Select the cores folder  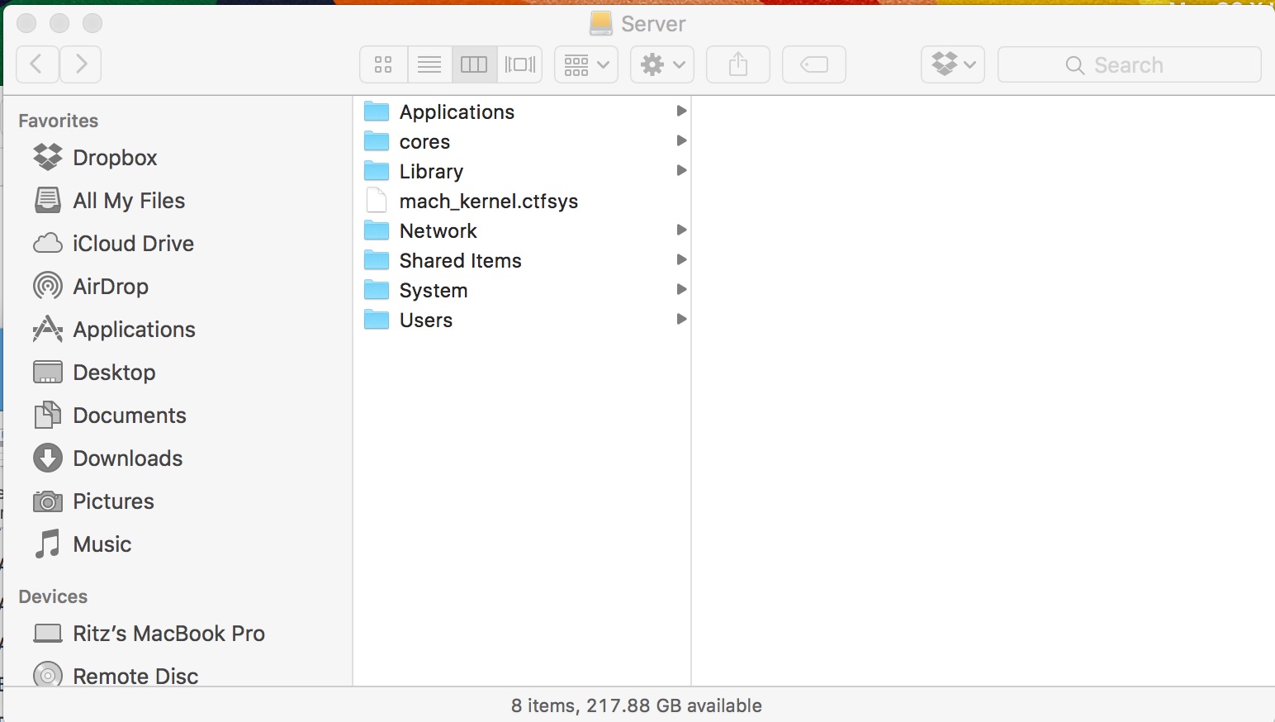point(522,141)
